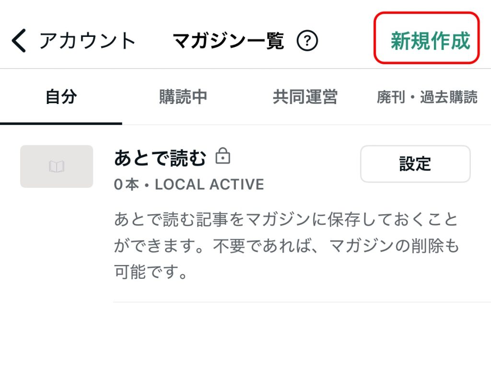Open help via the question mark icon

307,40
